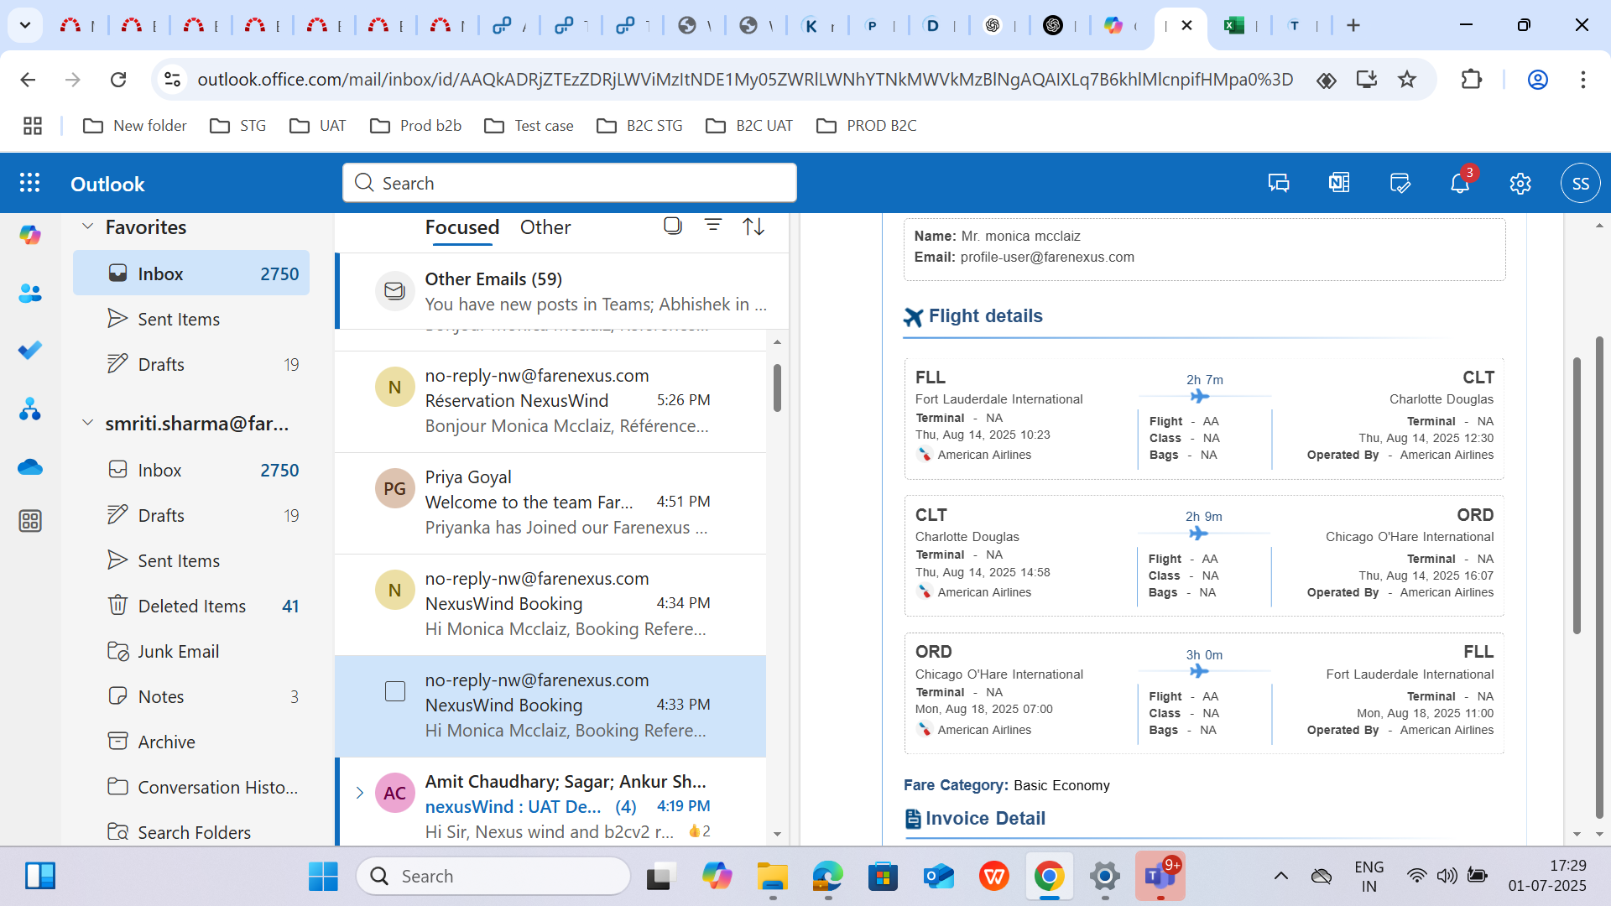
Task: Open More apps icon in rail
Action: (30, 521)
